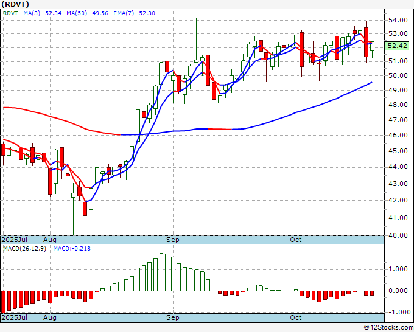Image resolution: width=414 pixels, height=332 pixels.
Task: Click the RDVT ticker title
Action: (15, 4)
